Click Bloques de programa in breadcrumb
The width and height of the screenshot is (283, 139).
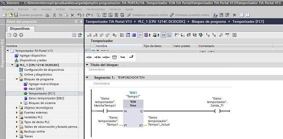[x=209, y=22]
